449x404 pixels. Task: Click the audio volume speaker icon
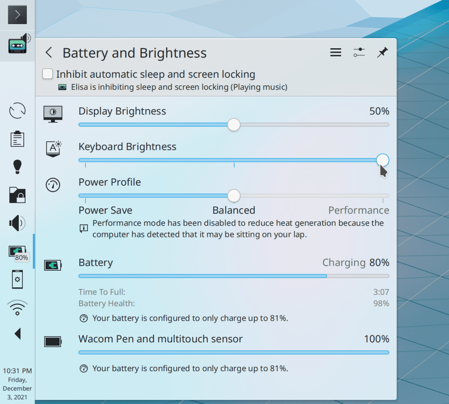[17, 223]
